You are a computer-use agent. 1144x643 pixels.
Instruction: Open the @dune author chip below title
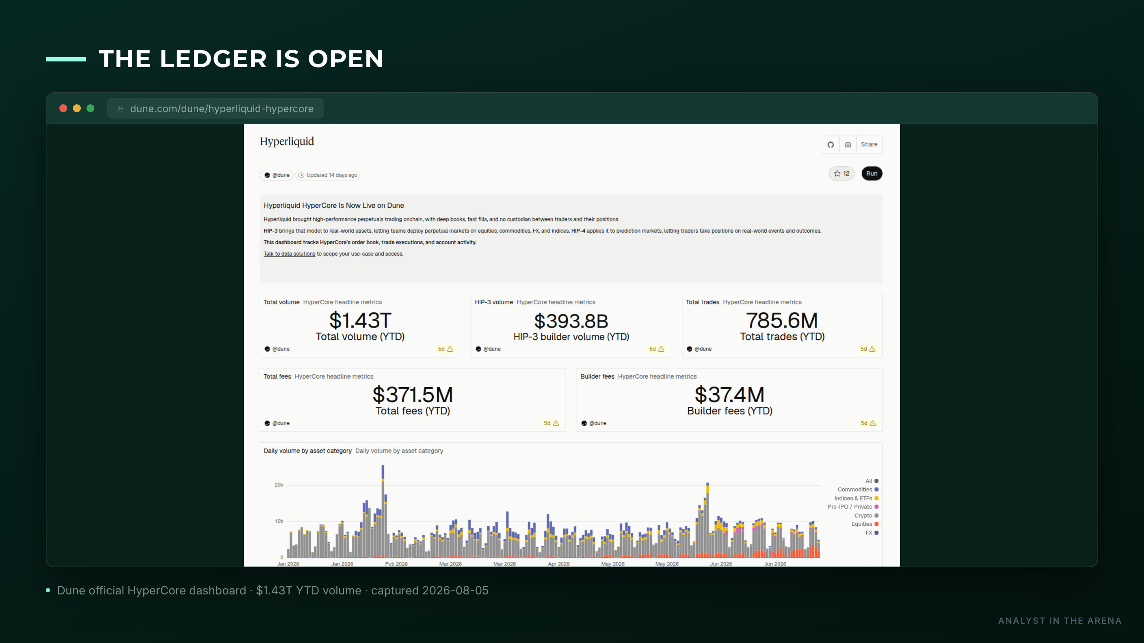(x=277, y=175)
